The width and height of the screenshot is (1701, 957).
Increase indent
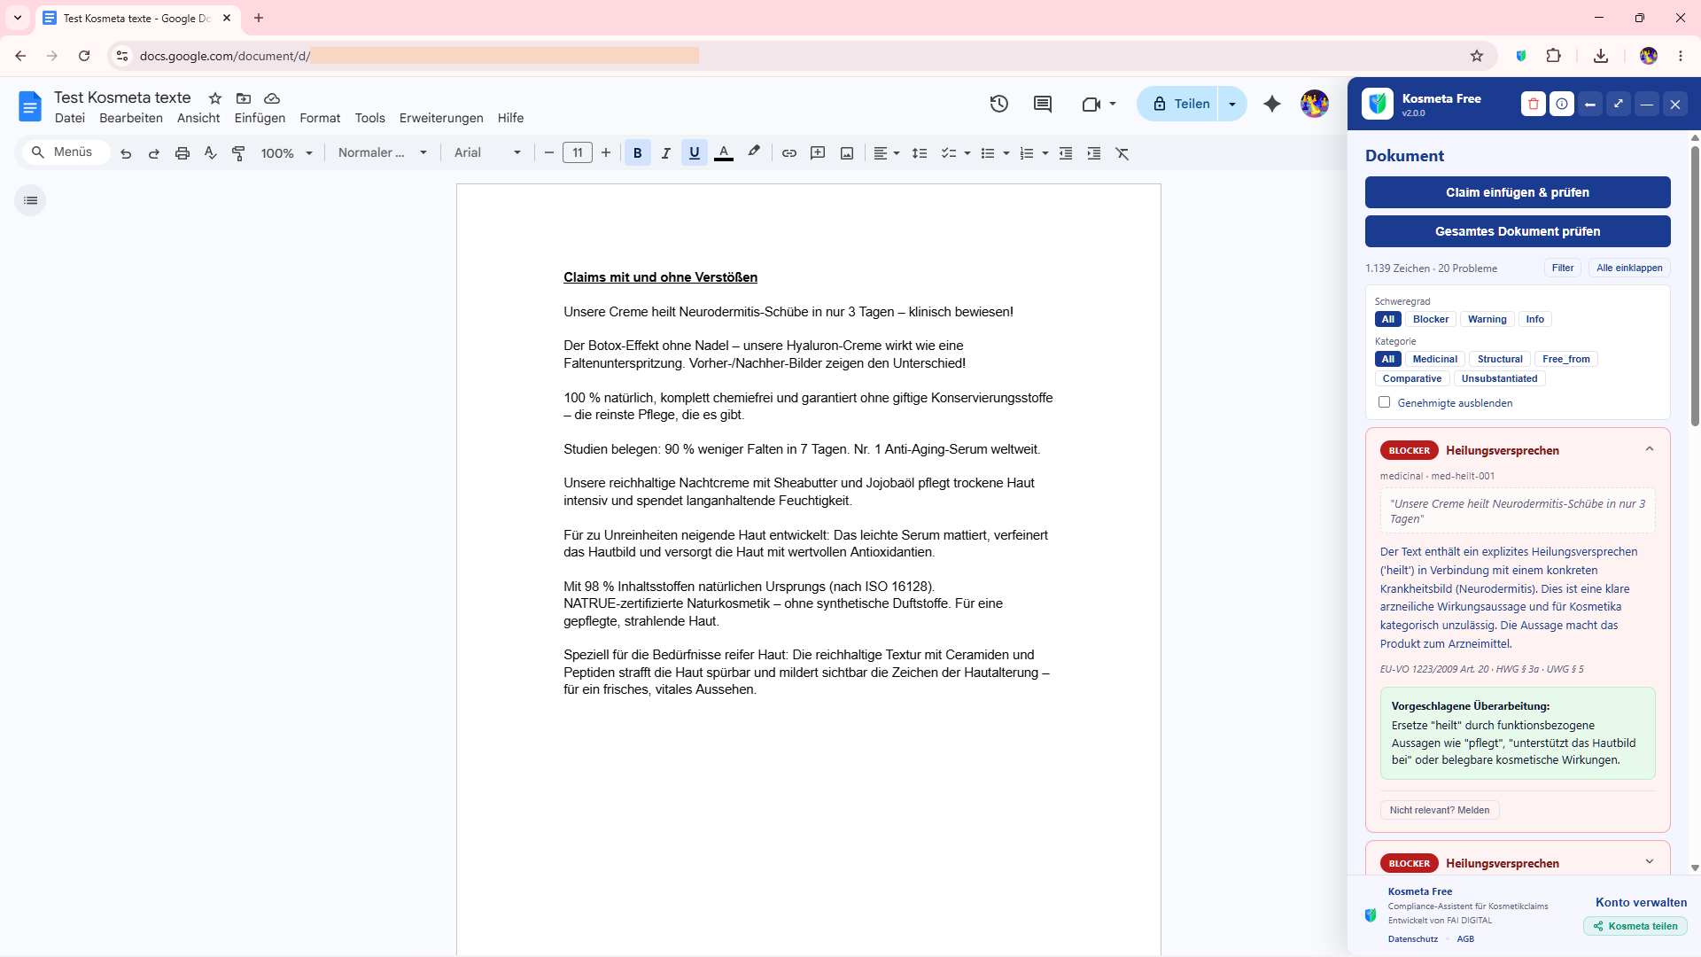tap(1094, 153)
